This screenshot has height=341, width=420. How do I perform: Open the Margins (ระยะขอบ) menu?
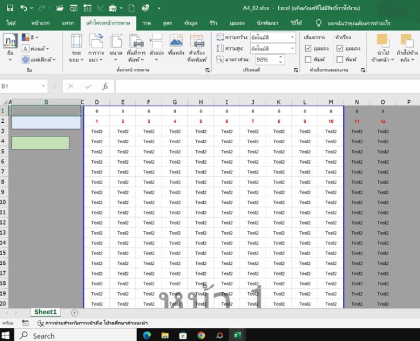pos(76,47)
